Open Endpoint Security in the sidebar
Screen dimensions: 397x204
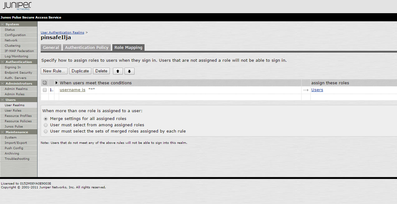tap(18, 72)
